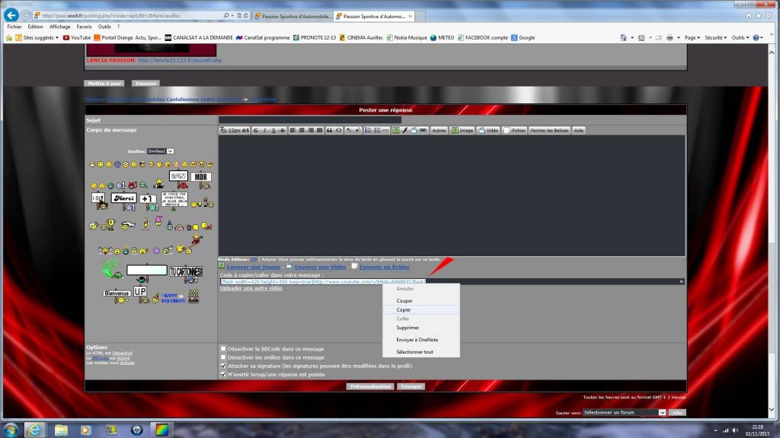The width and height of the screenshot is (780, 438).
Task: Insert a code block
Action: coord(339,130)
